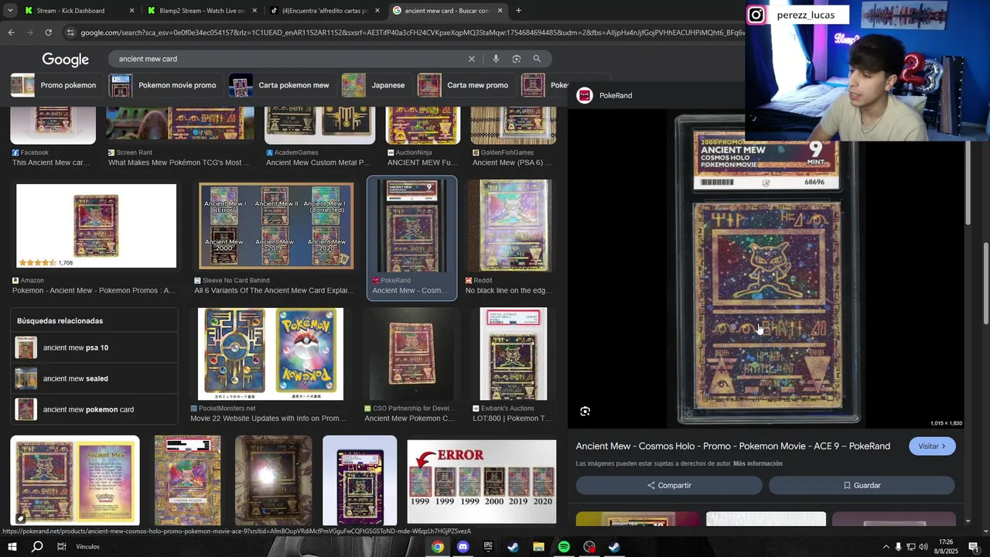Clear the search box with the X icon

(x=472, y=59)
